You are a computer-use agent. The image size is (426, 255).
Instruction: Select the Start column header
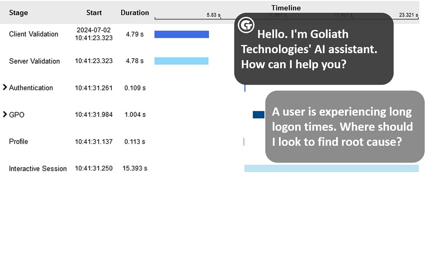94,12
